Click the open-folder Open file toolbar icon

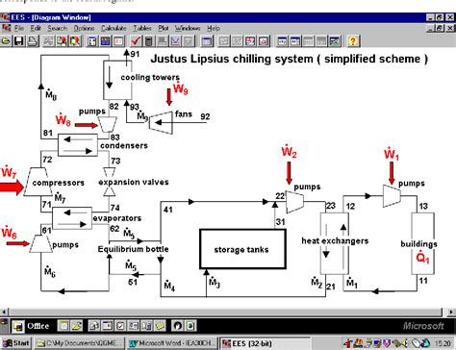pyautogui.click(x=6, y=41)
